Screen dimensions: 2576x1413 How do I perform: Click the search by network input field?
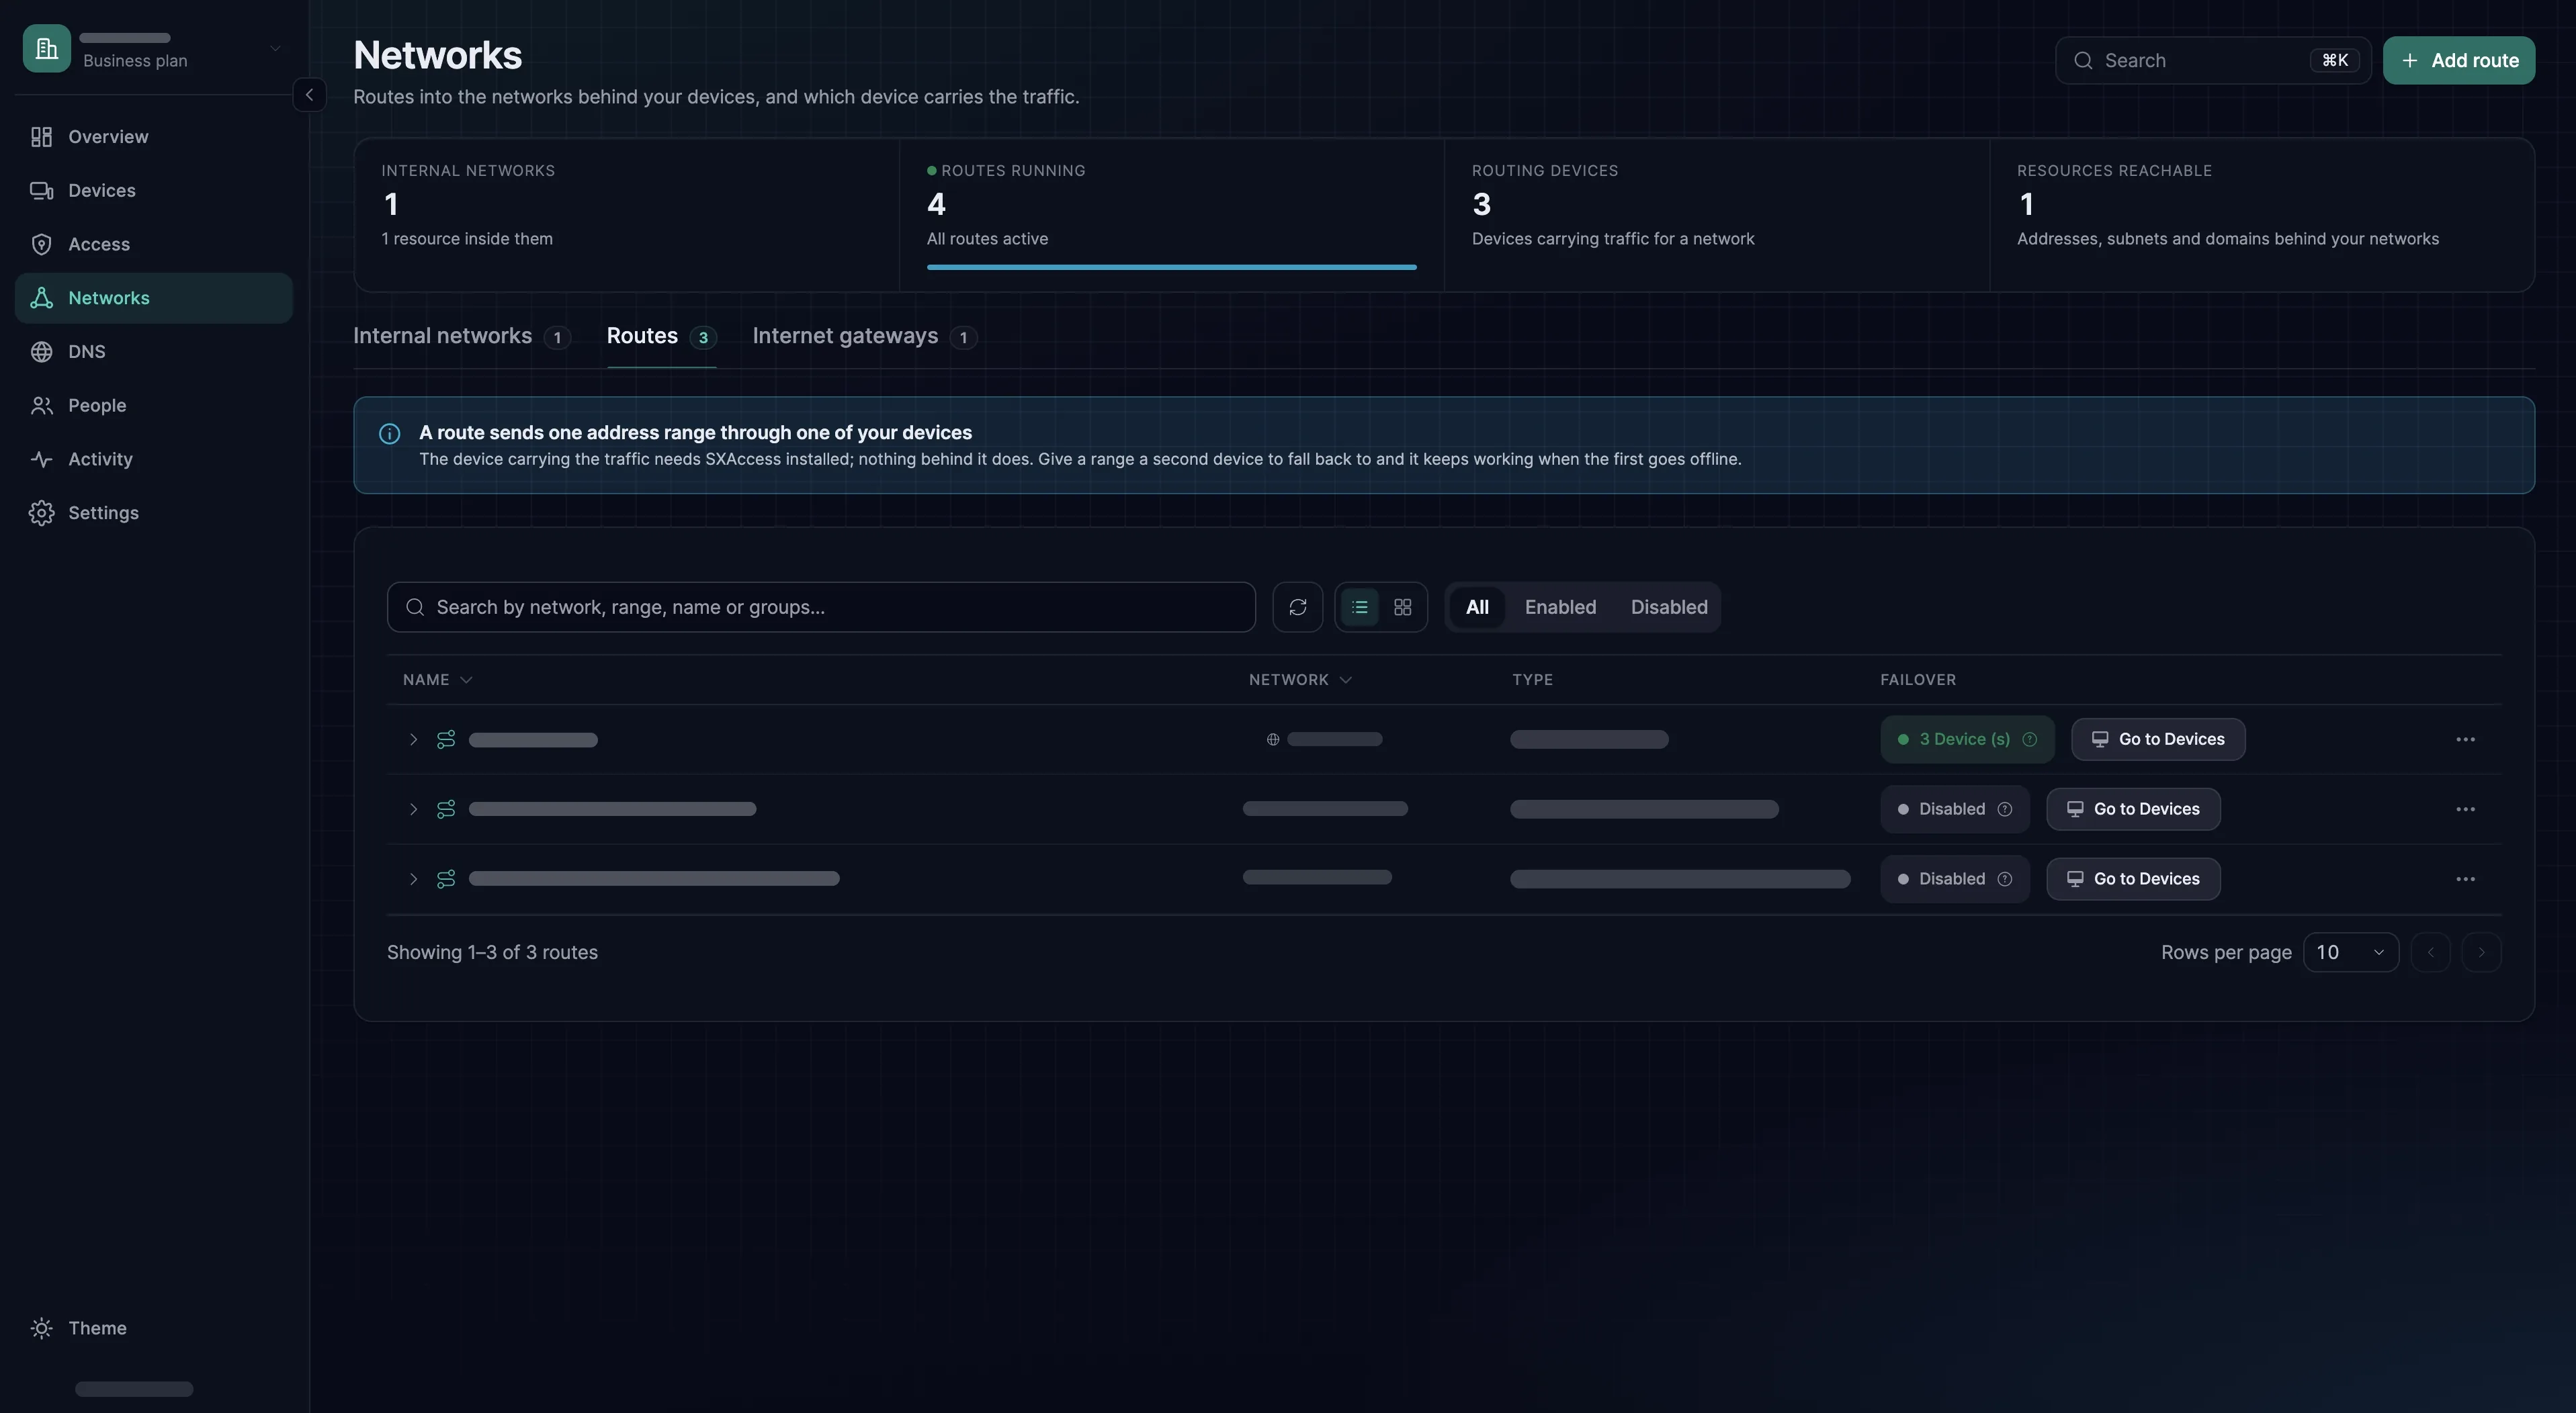point(821,608)
